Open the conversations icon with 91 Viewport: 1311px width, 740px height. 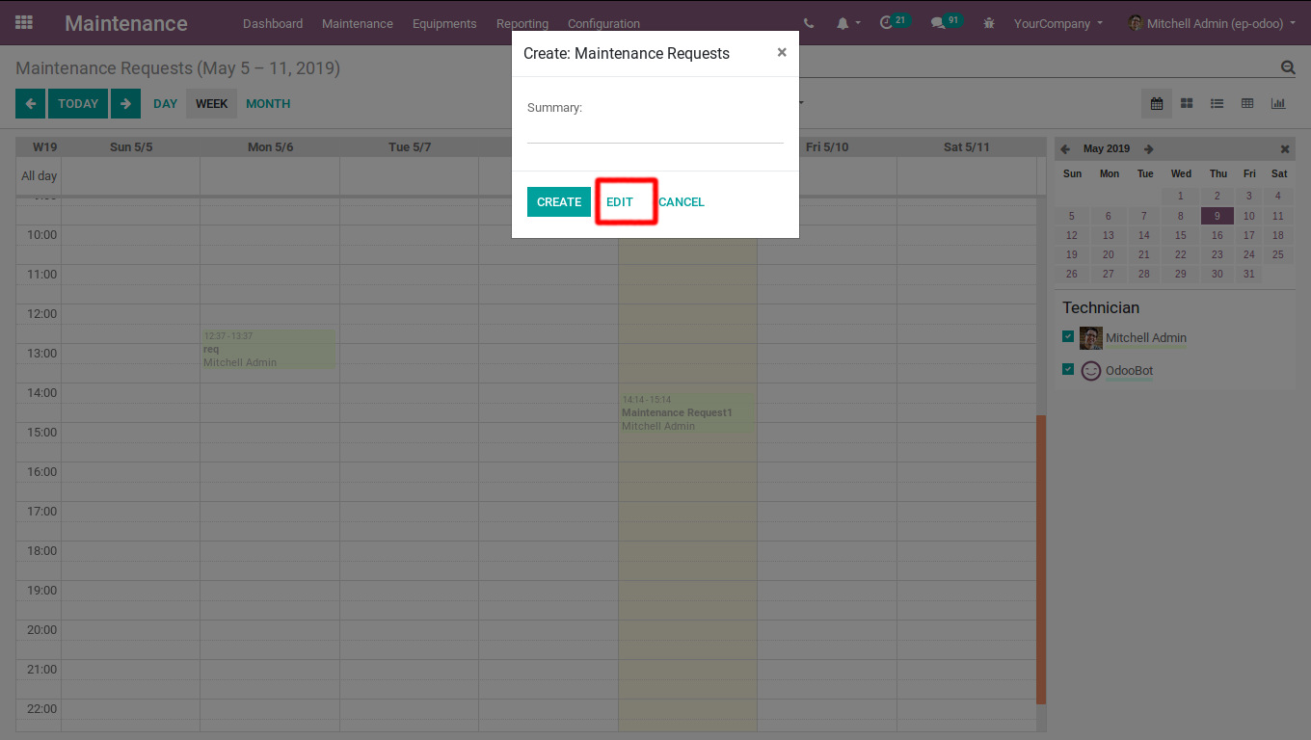click(946, 22)
